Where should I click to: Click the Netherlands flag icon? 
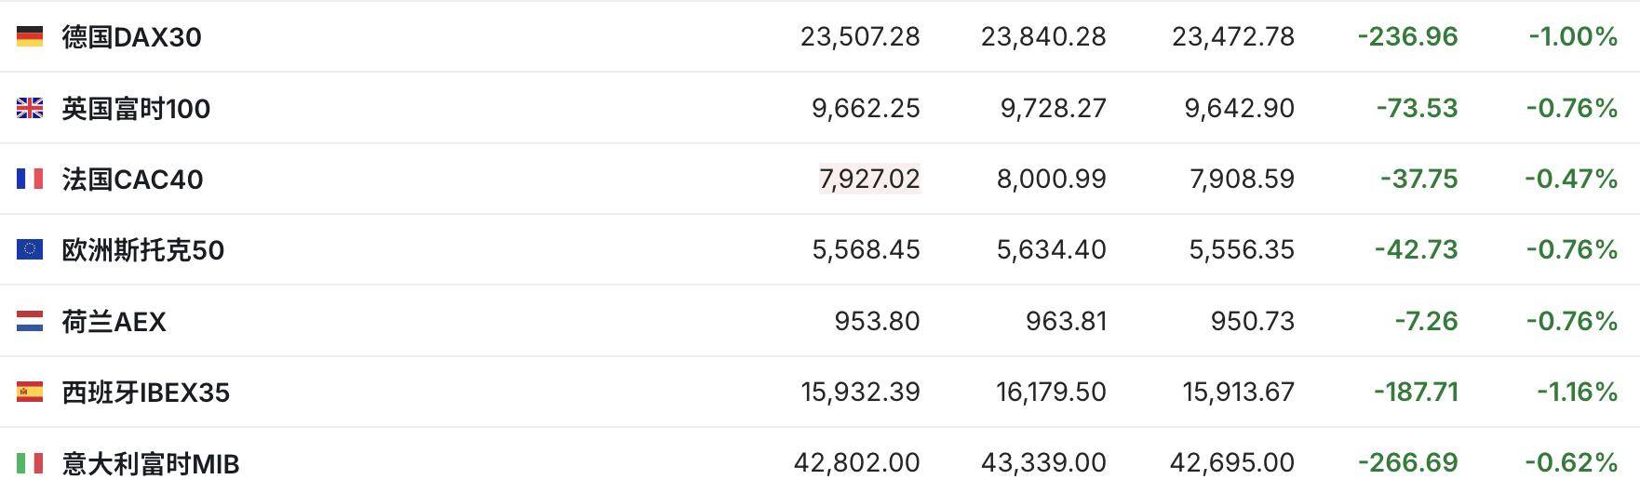click(30, 321)
